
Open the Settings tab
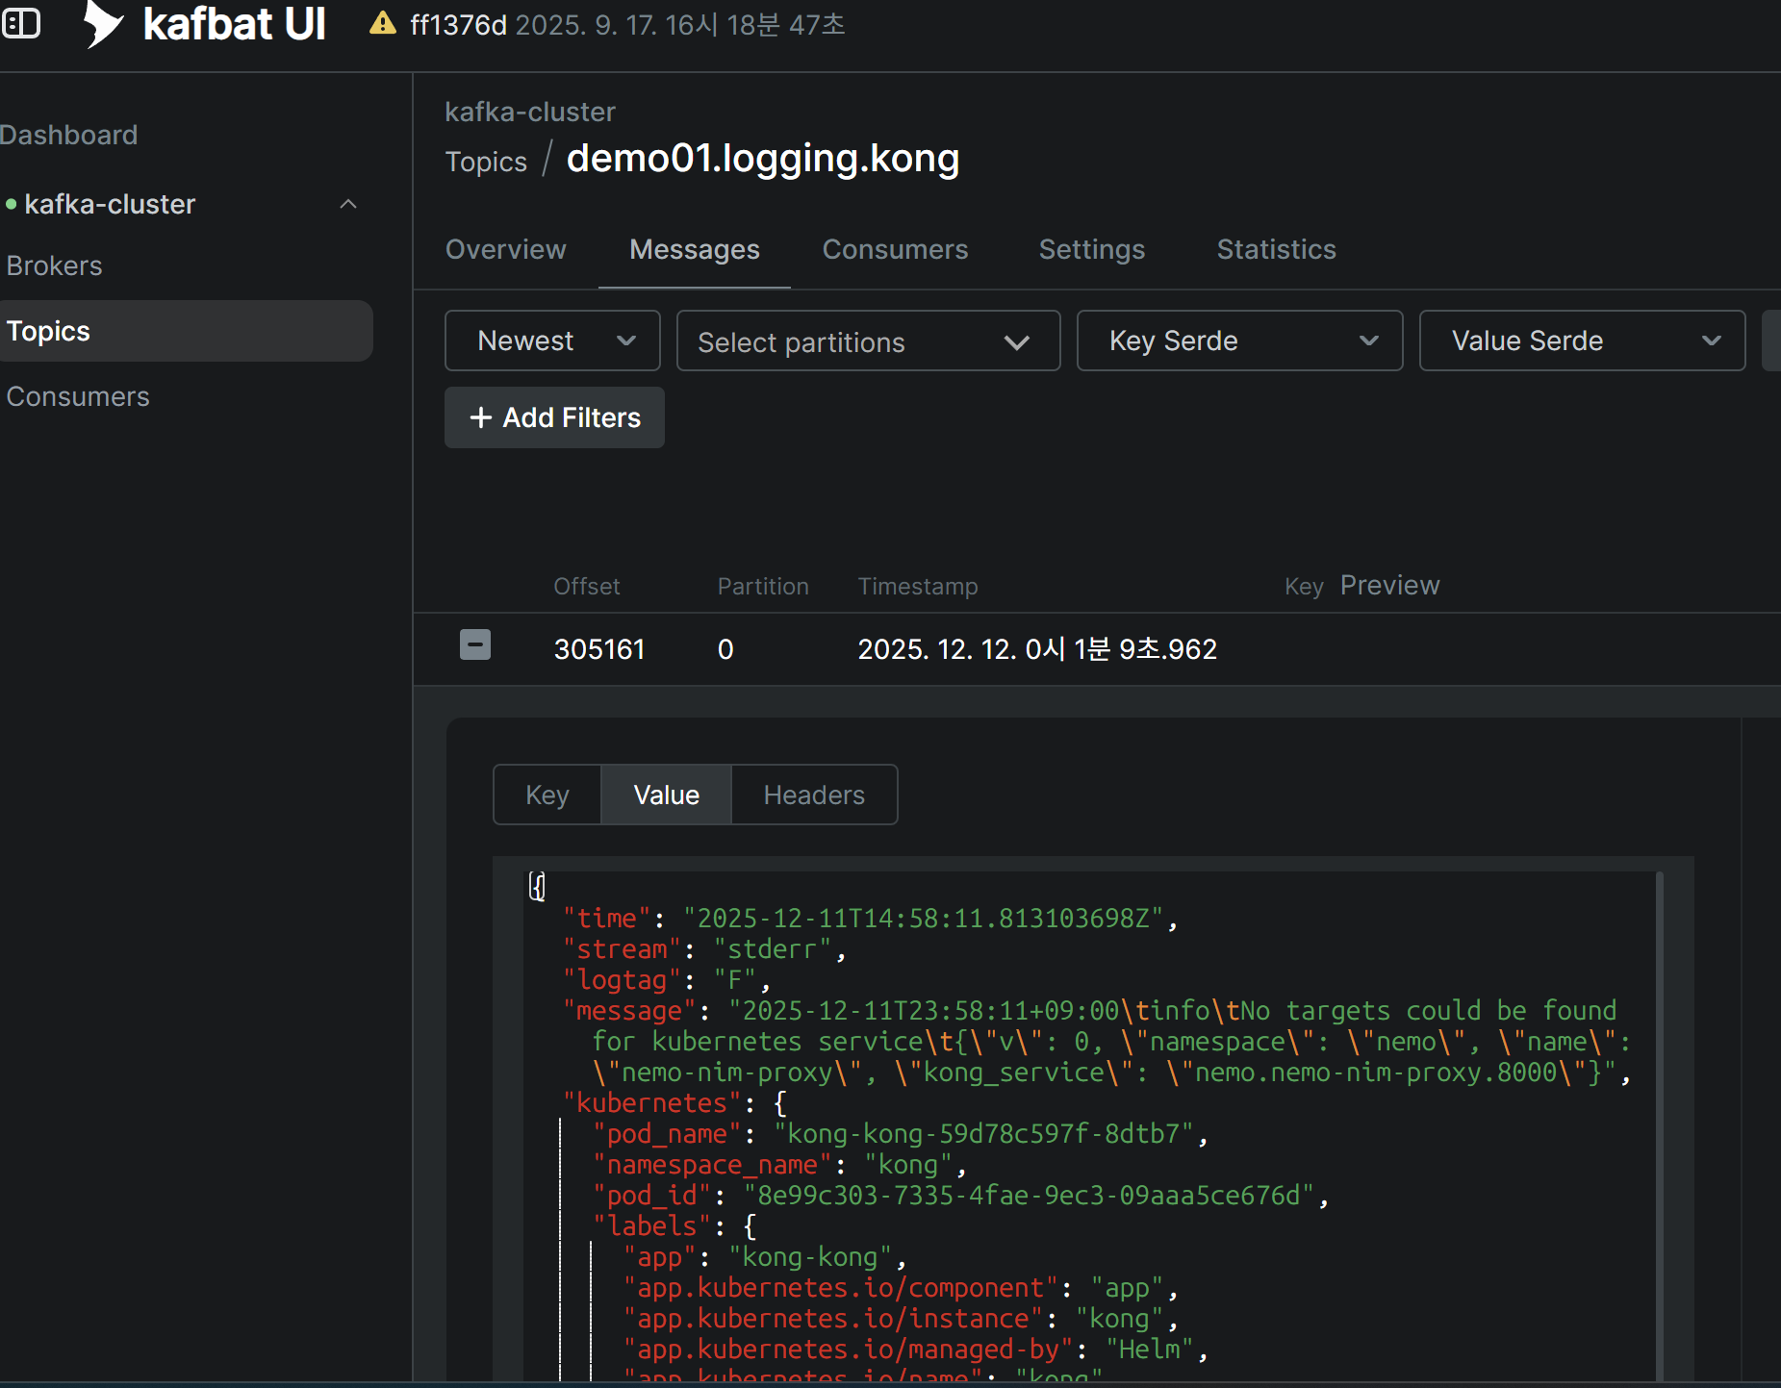pos(1091,249)
